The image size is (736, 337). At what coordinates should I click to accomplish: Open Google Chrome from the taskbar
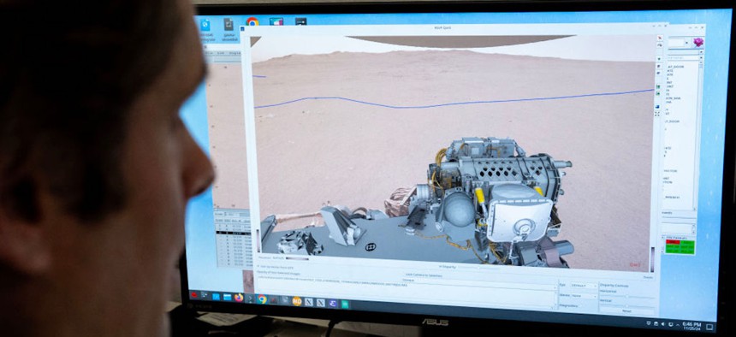pyautogui.click(x=263, y=299)
